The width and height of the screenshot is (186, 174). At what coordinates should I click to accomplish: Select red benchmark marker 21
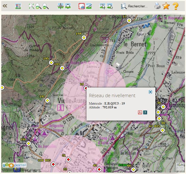(x=68, y=159)
